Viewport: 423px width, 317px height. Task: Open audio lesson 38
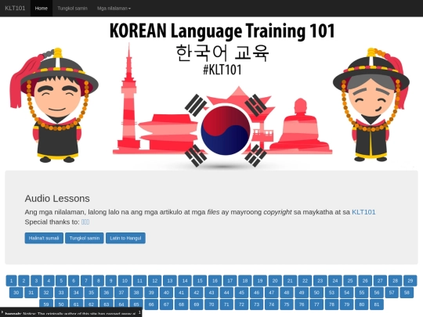[136, 293]
